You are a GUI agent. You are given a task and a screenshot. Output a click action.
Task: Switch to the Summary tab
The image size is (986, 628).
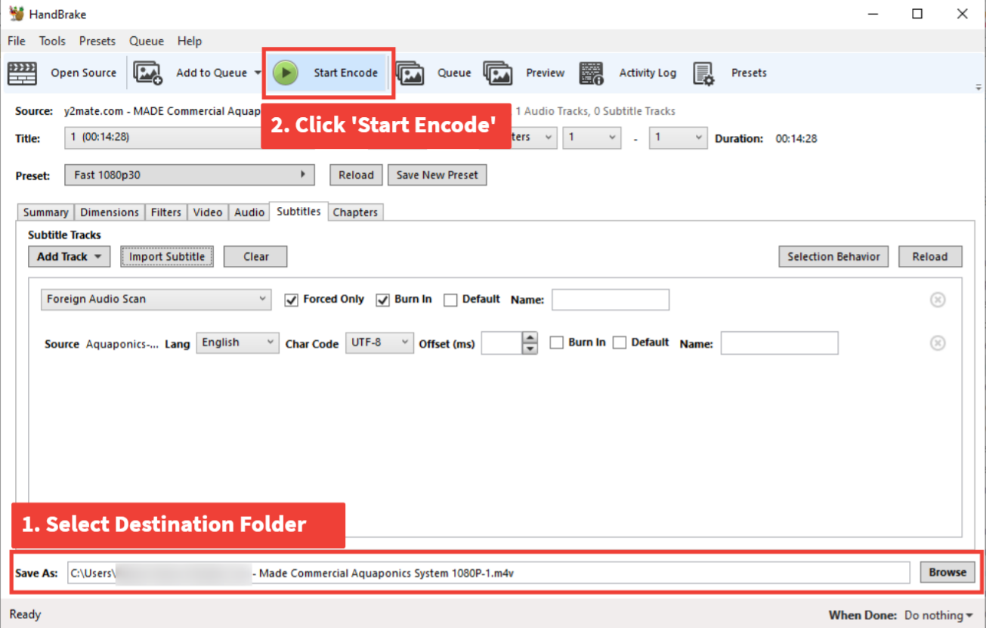[x=45, y=212]
